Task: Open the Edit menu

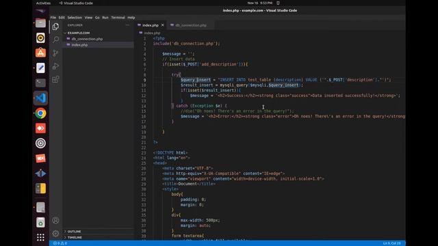Action: [x=62, y=18]
